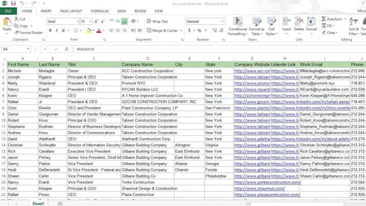Apply the fill color bucket
366x206 pixels.
(x=89, y=30)
